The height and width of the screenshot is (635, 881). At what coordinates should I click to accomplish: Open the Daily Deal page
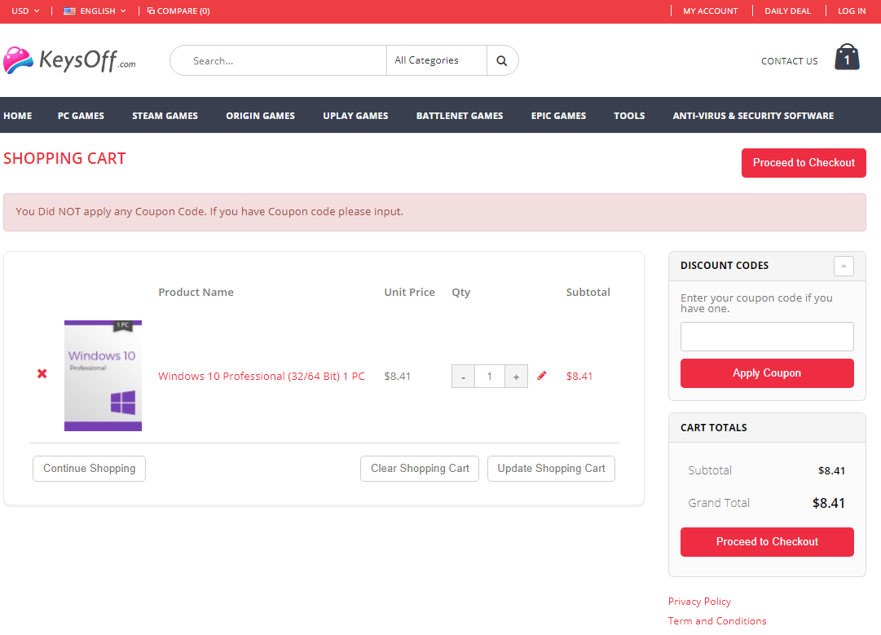(787, 11)
